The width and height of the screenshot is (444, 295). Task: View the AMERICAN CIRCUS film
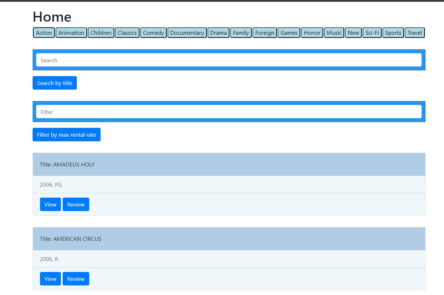50,279
